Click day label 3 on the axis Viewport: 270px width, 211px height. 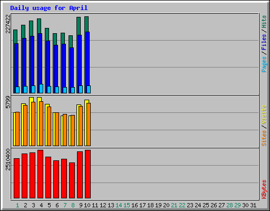coord(33,205)
